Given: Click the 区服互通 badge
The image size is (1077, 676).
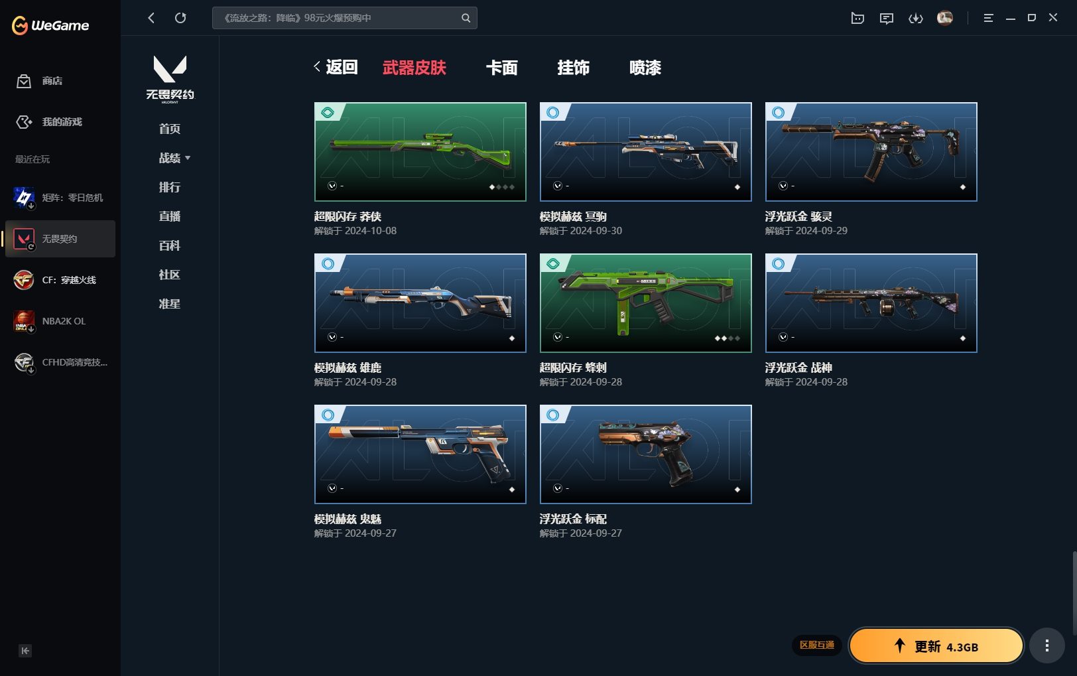Looking at the screenshot, I should (816, 645).
